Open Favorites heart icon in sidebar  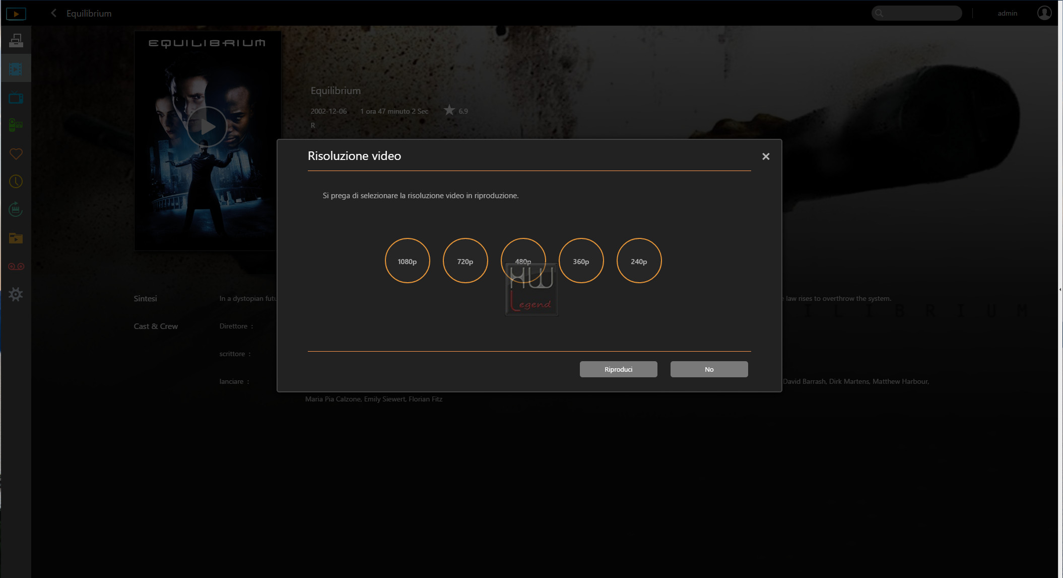(16, 154)
